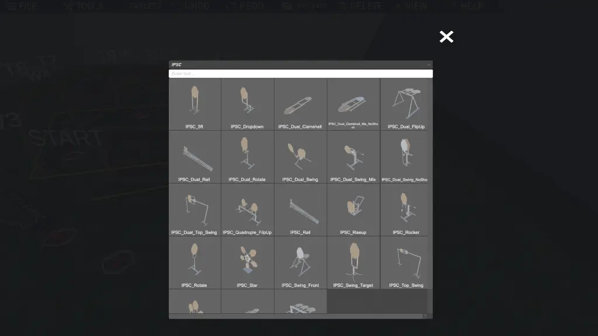Open the IPSC category dropdown
The width and height of the screenshot is (598, 336).
[301, 65]
